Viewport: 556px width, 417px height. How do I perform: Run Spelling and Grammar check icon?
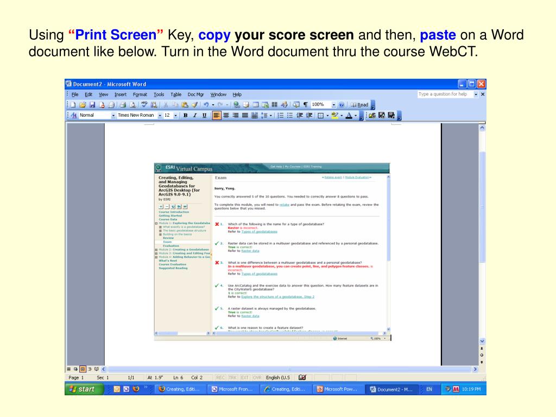(144, 105)
